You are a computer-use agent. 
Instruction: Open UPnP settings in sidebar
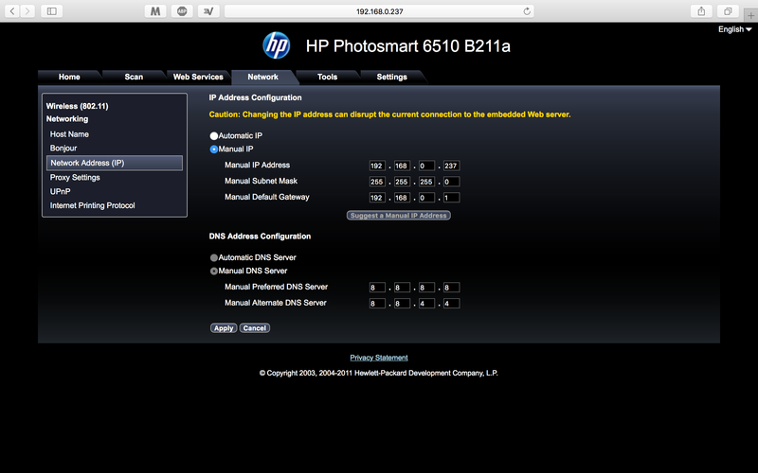[60, 192]
